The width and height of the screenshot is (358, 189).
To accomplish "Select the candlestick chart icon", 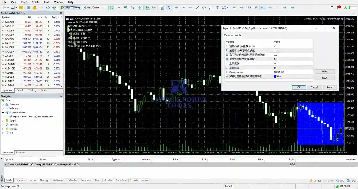I will click(111, 8).
